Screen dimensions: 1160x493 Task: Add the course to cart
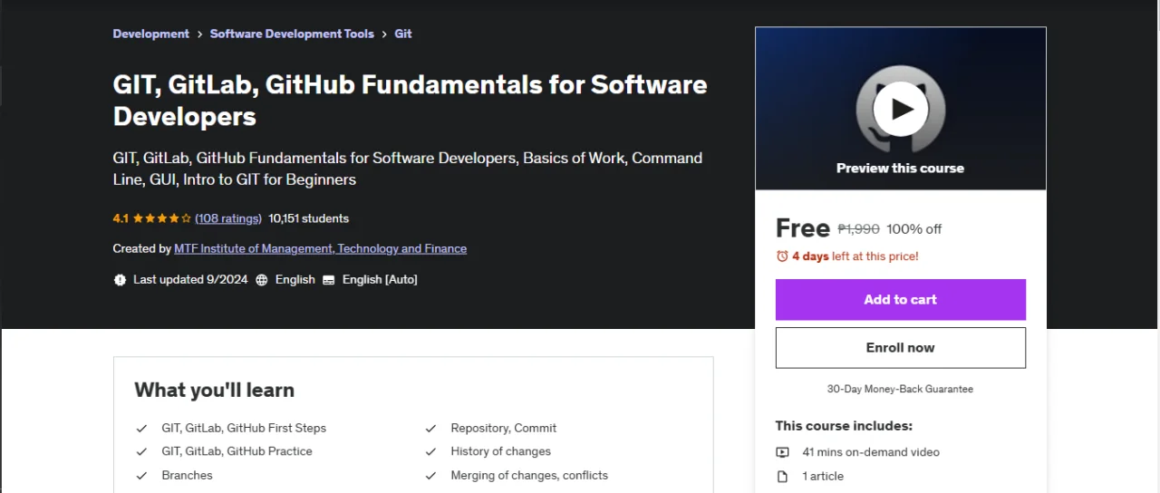point(901,300)
